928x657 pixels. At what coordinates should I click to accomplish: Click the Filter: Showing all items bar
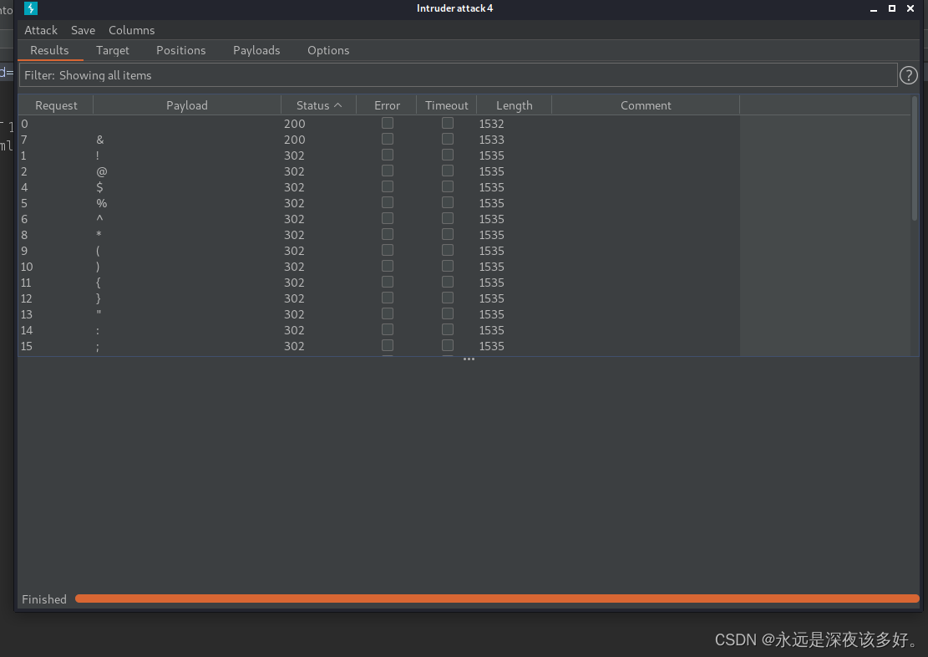pos(458,75)
